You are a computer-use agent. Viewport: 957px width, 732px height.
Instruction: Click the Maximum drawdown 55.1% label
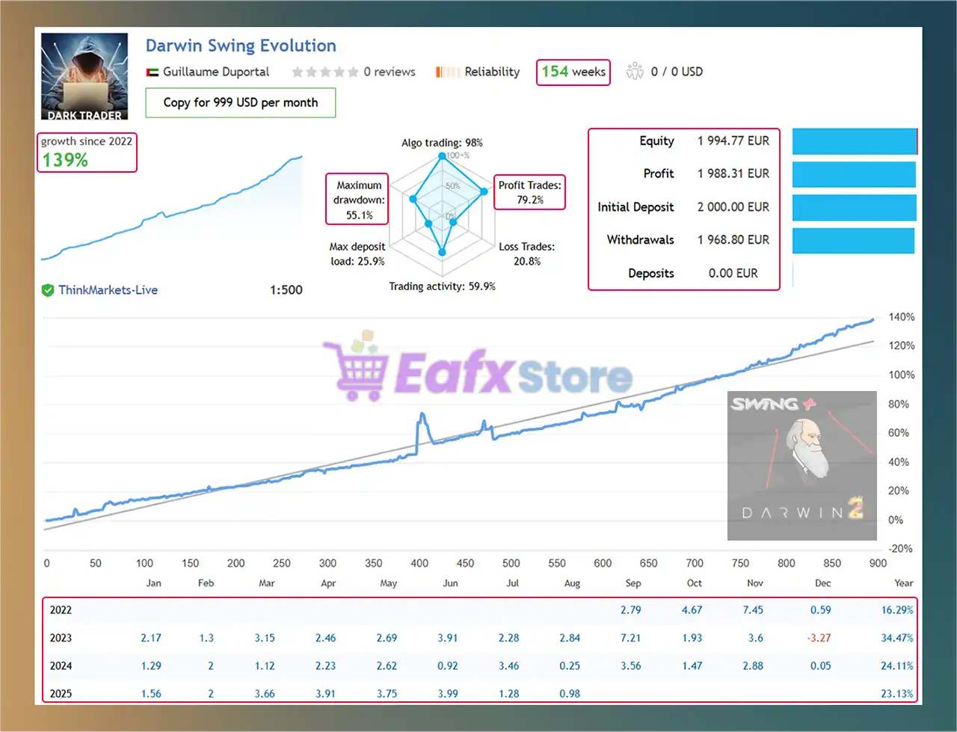tap(359, 200)
